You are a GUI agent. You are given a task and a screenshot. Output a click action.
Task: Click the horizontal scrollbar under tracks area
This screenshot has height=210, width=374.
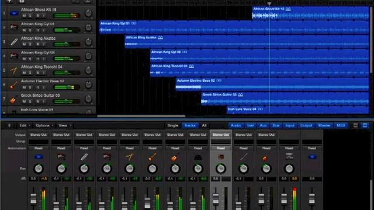(141, 116)
